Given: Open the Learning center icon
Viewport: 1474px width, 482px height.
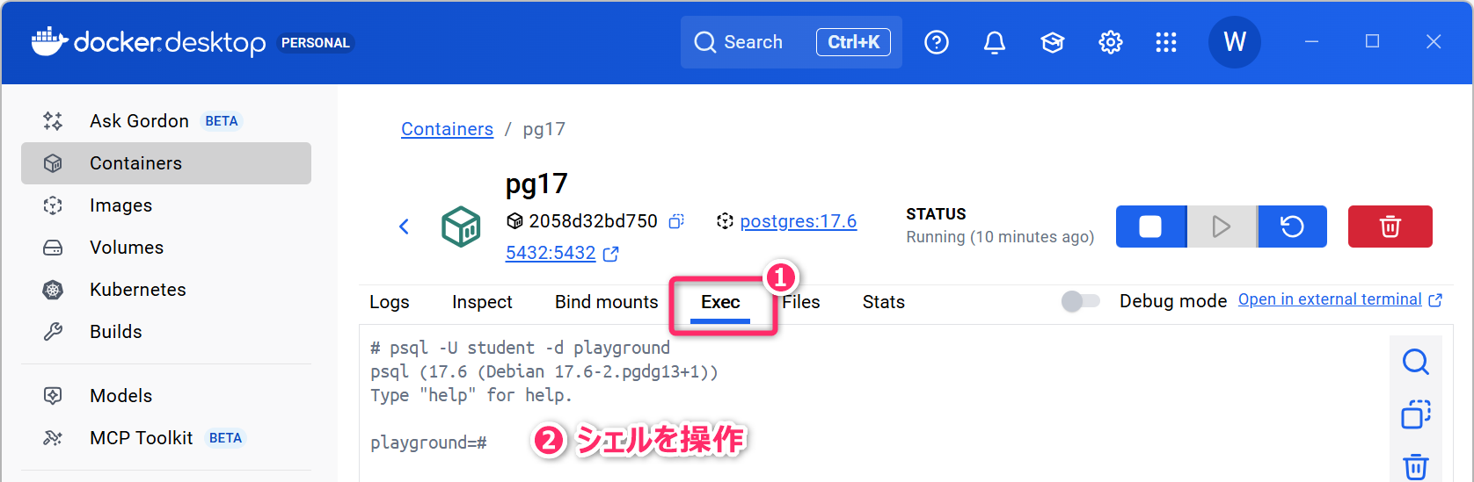Looking at the screenshot, I should (1052, 42).
